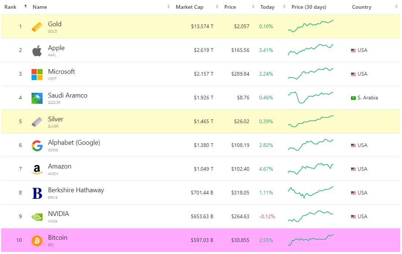402x254 pixels.
Task: Sort by Today percentage column
Action: [267, 7]
